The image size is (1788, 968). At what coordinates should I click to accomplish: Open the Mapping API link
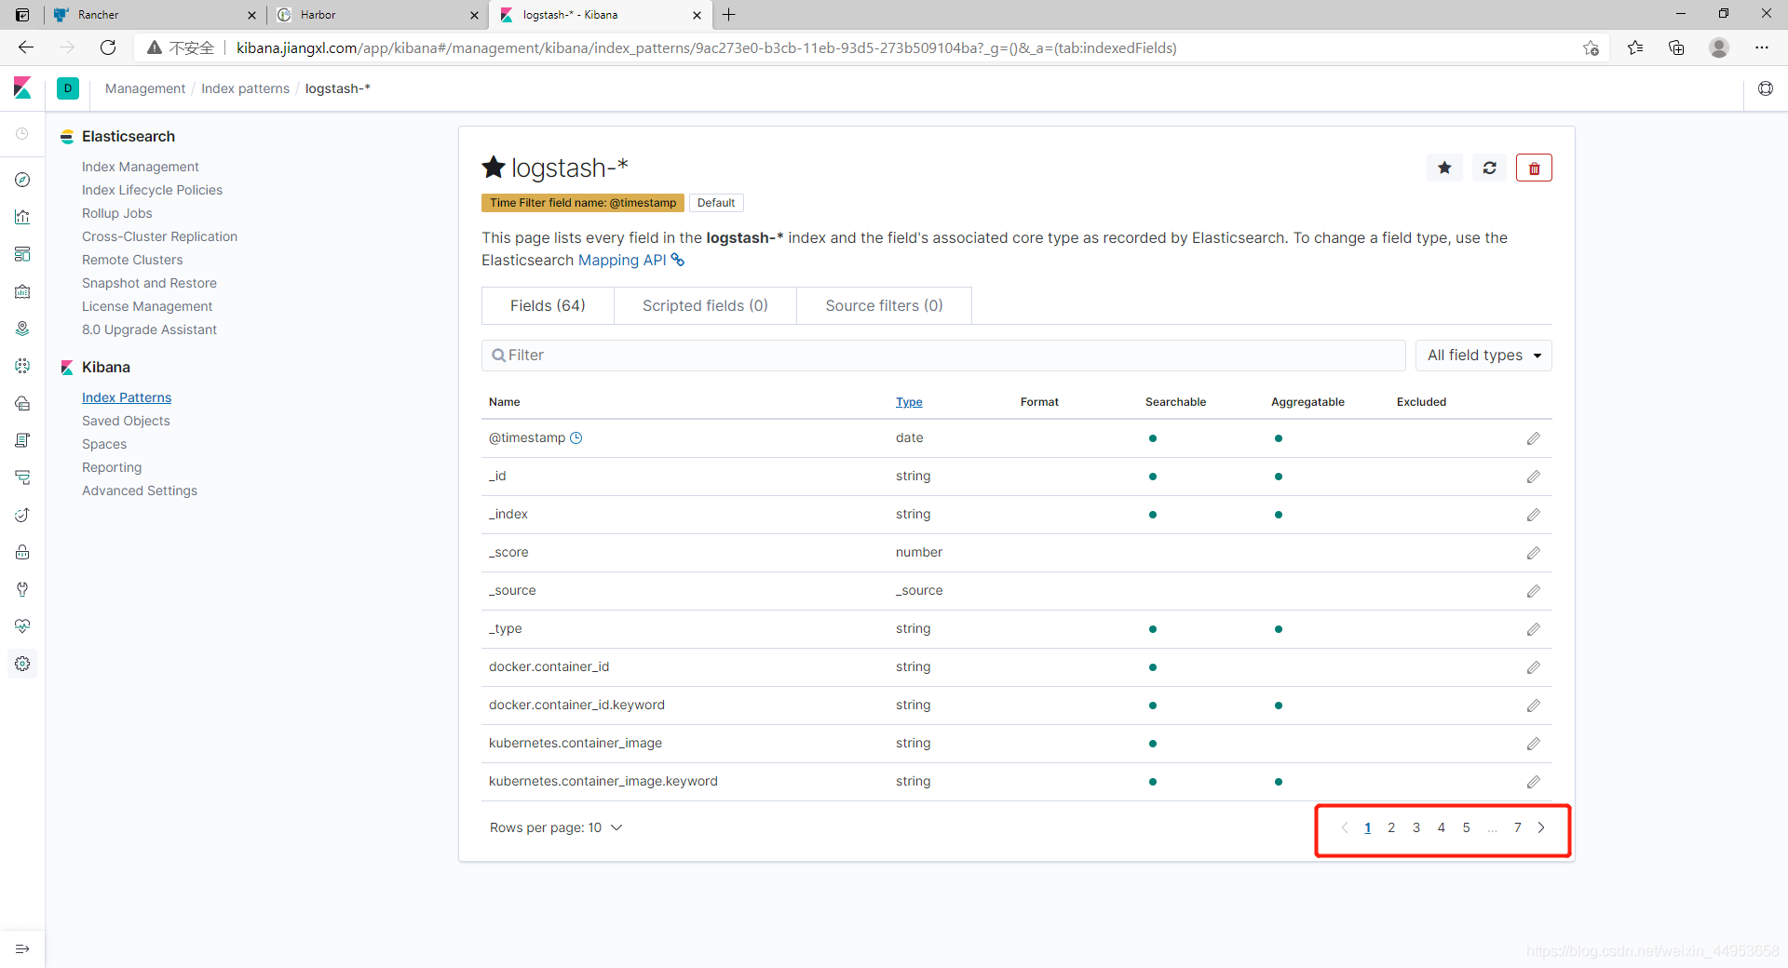click(631, 261)
